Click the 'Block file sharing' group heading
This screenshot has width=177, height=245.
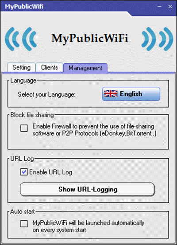32,115
